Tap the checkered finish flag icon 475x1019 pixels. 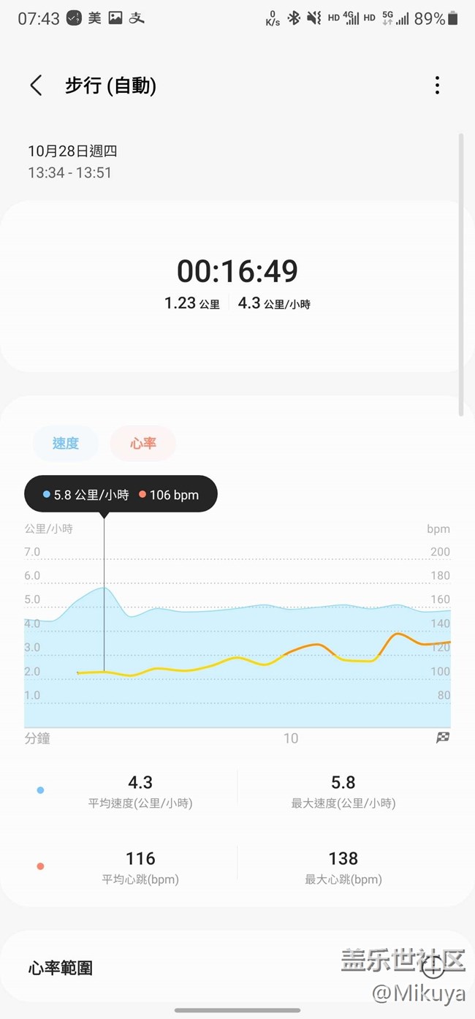point(443,738)
